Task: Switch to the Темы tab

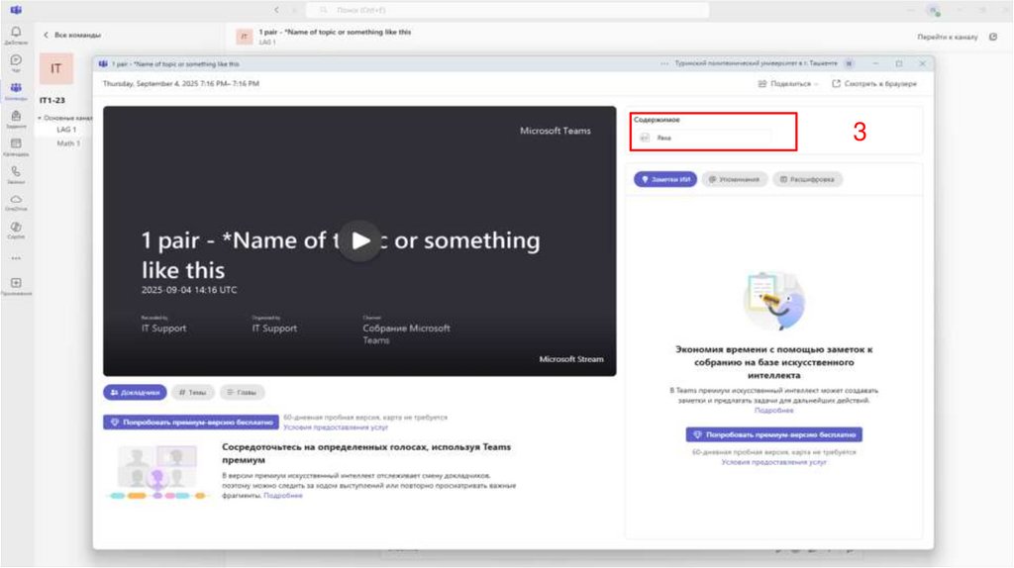Action: click(x=193, y=392)
